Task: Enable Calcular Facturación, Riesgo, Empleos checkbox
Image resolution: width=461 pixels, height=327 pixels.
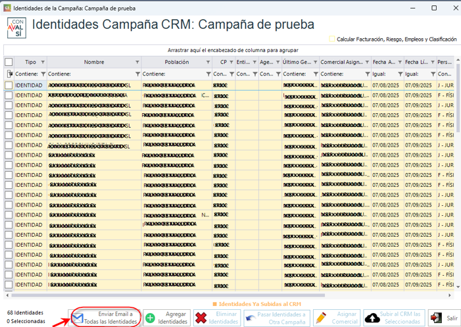Action: (x=332, y=39)
